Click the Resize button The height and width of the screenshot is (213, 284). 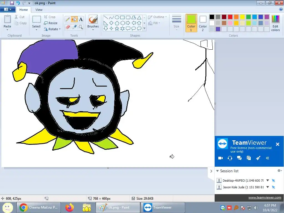point(51,23)
